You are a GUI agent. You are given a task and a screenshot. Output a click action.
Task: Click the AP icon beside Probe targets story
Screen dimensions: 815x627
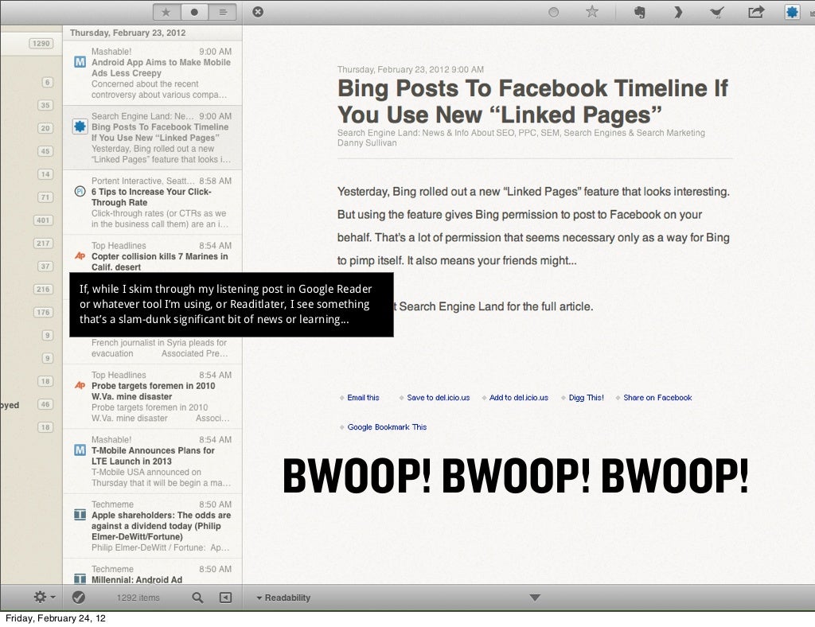[80, 385]
